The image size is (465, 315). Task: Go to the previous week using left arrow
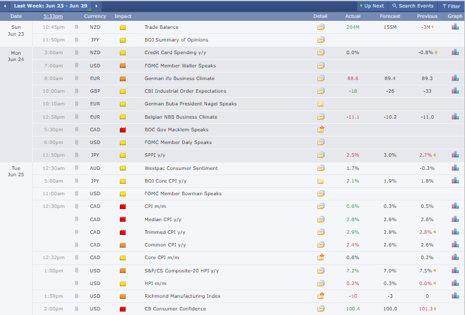click(5, 6)
